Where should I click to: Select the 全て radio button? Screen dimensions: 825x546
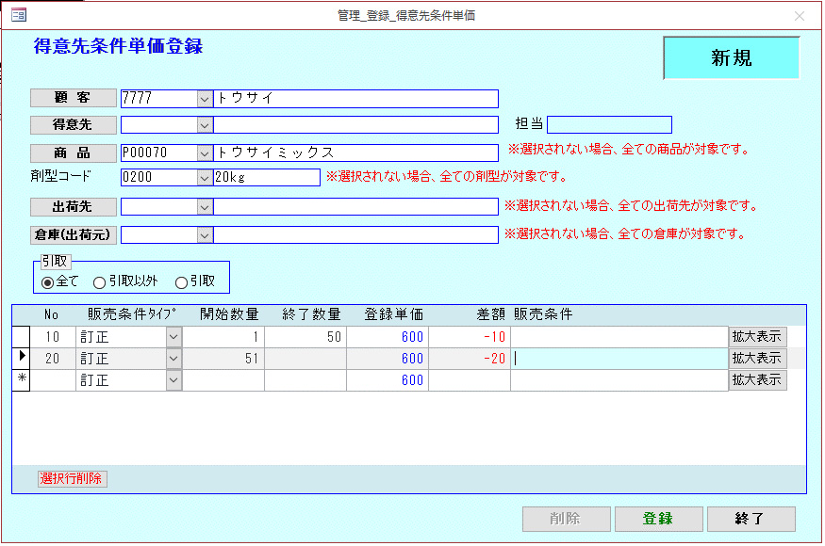pyautogui.click(x=47, y=281)
